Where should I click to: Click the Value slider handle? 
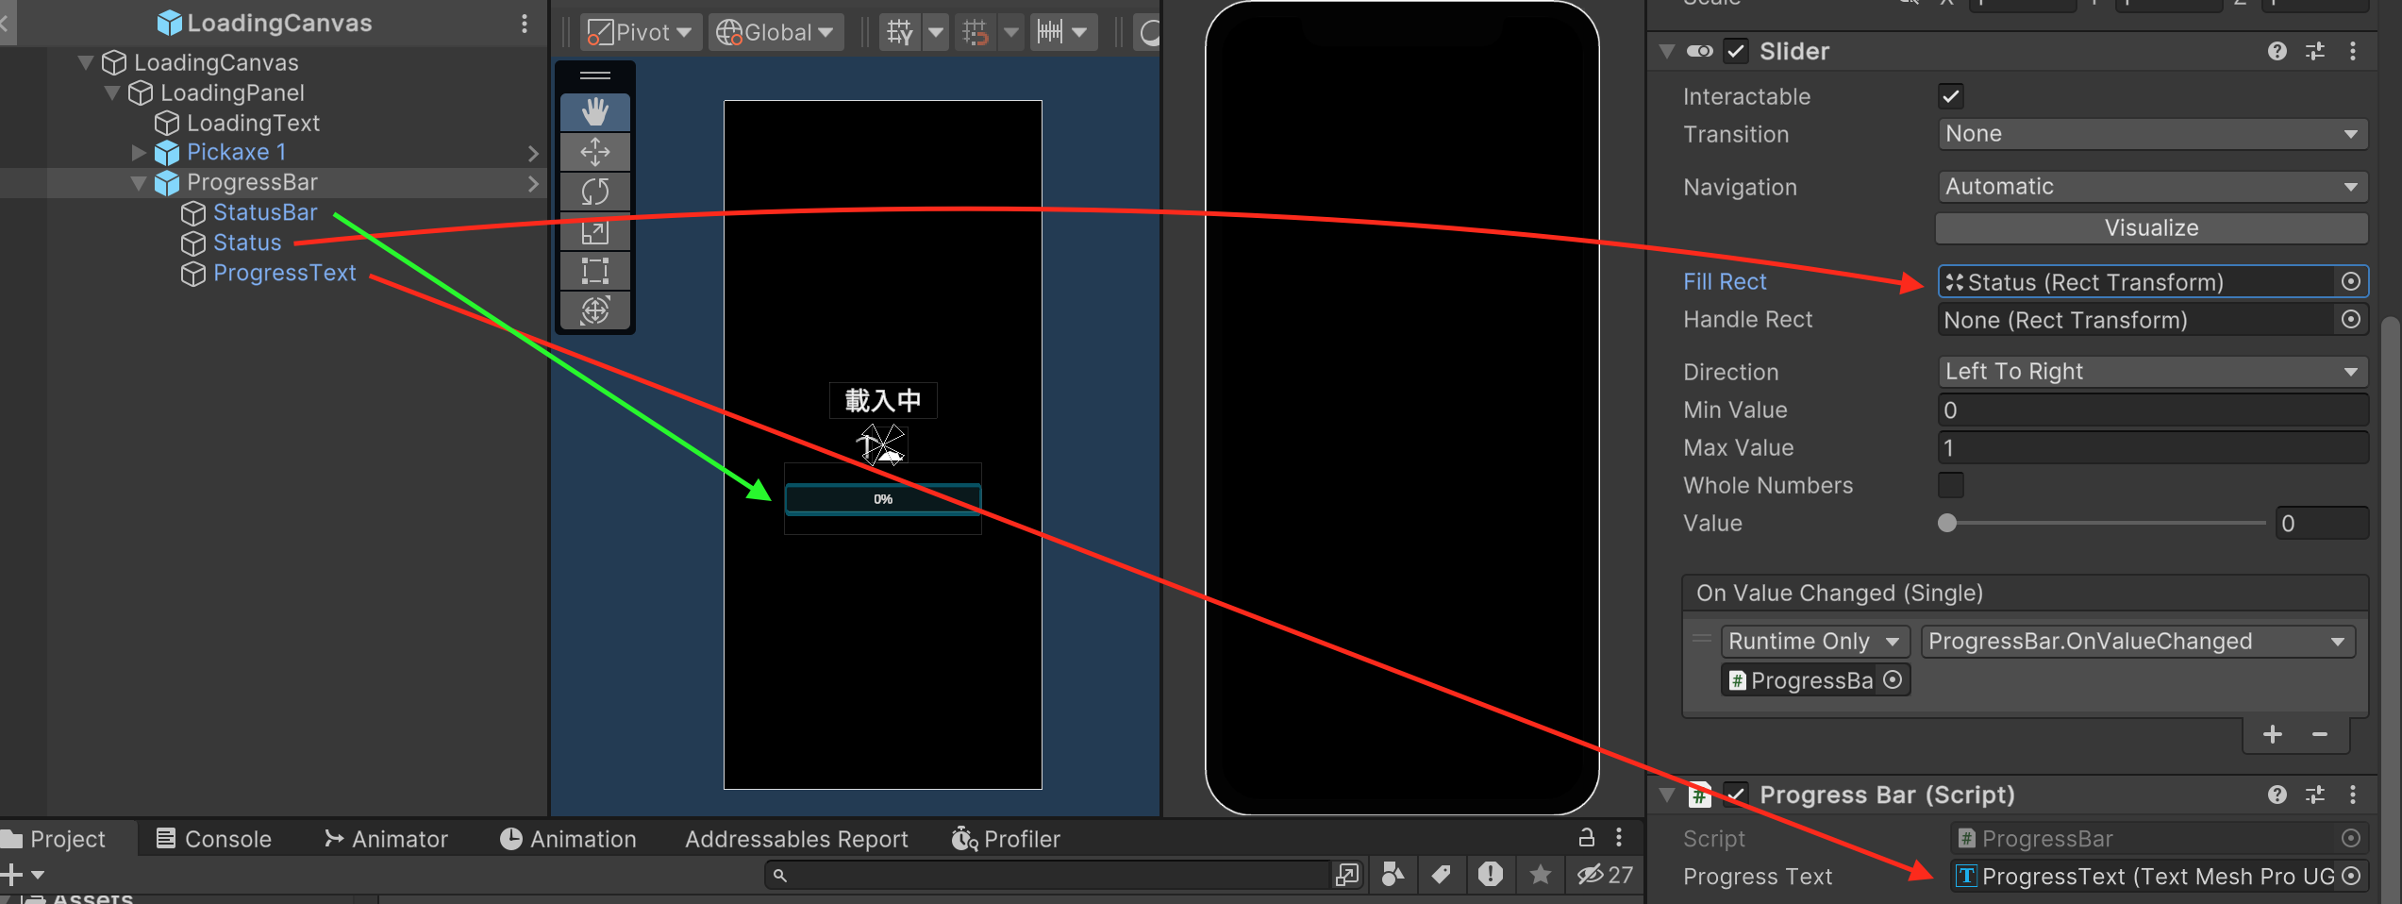point(1947,523)
